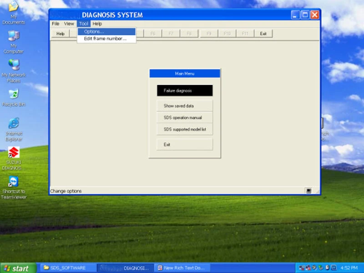
Task: Open SDS supported model list
Action: (x=185, y=129)
